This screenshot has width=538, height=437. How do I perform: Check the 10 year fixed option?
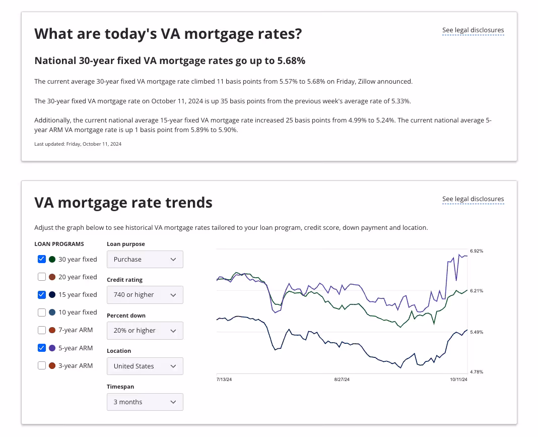pos(42,313)
